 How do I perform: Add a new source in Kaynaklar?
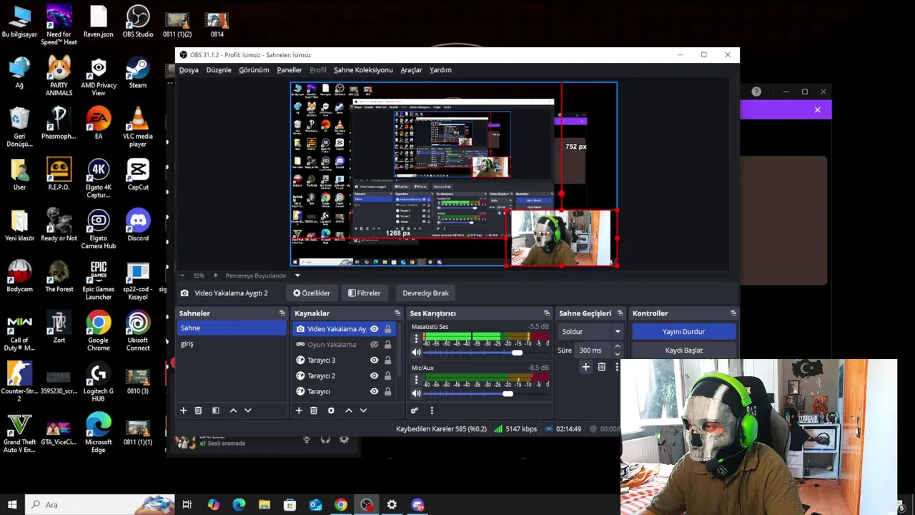pyautogui.click(x=299, y=411)
